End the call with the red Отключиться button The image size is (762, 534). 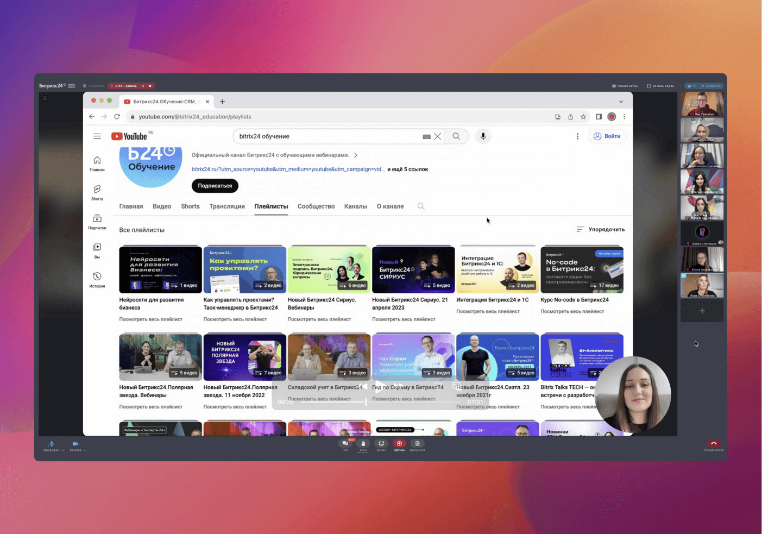[714, 443]
